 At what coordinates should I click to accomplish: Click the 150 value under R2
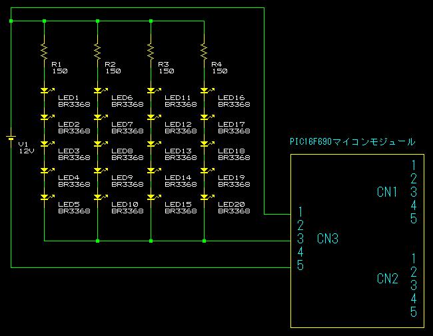(x=113, y=71)
